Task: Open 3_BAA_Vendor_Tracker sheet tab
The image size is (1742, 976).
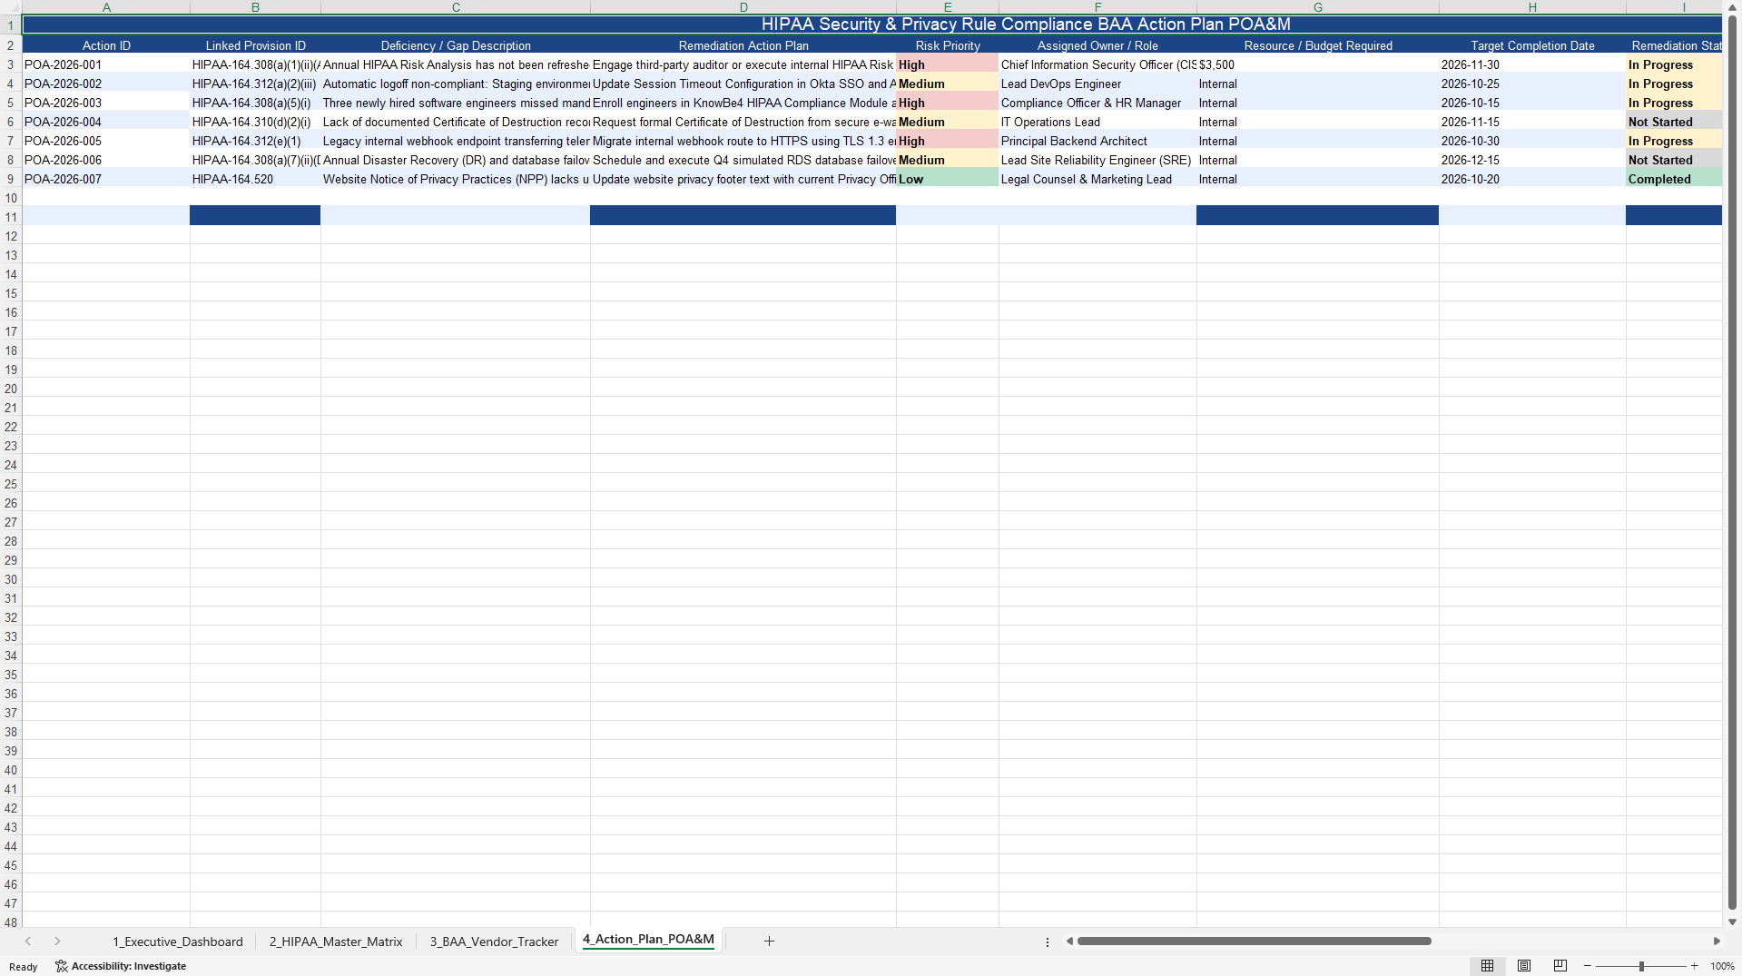Action: tap(494, 941)
